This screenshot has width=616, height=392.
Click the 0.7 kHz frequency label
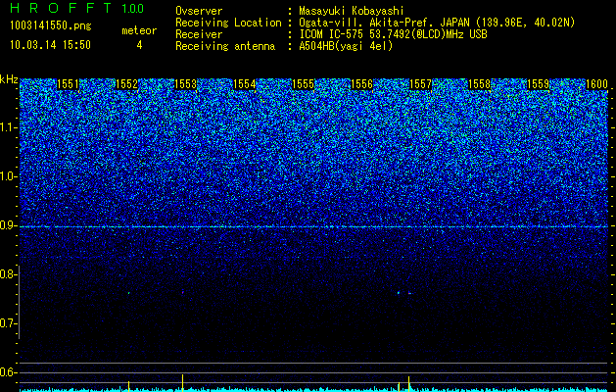[9, 323]
